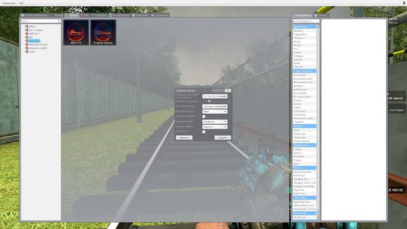Select the entity thumbnail beside Спавнер поездов

76,32
